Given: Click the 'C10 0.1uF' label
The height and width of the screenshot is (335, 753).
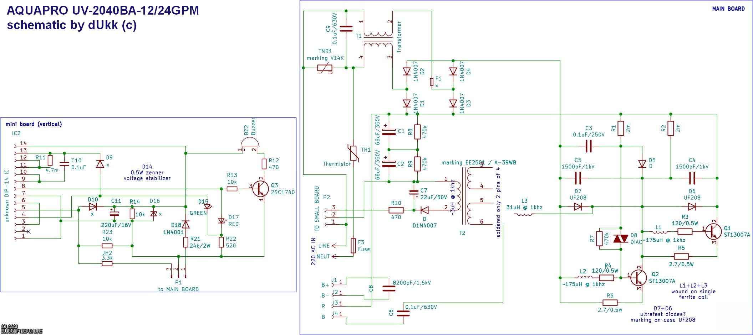Looking at the screenshot, I should tap(78, 164).
